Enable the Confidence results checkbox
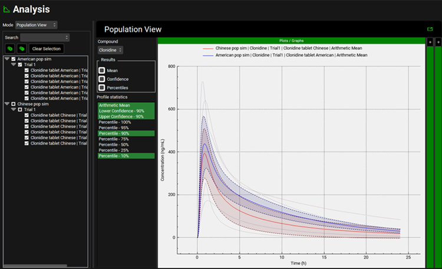Image resolution: width=442 pixels, height=269 pixels. tap(102, 78)
